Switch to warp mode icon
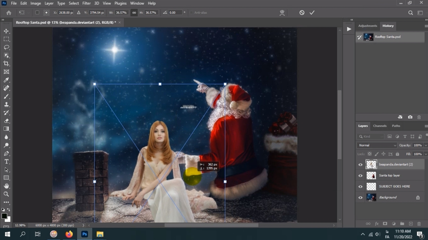The height and width of the screenshot is (240, 428). coord(282,13)
